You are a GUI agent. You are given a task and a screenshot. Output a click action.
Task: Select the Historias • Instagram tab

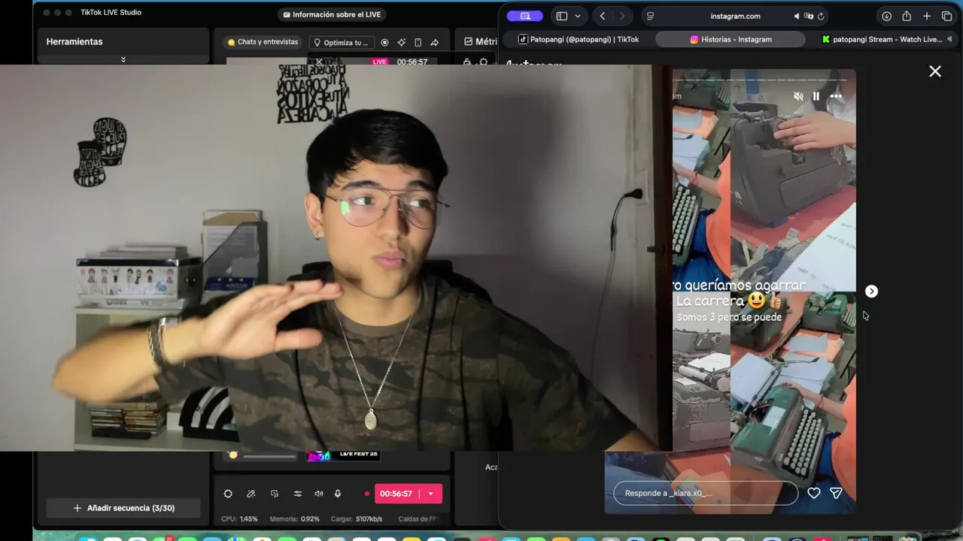coord(731,39)
